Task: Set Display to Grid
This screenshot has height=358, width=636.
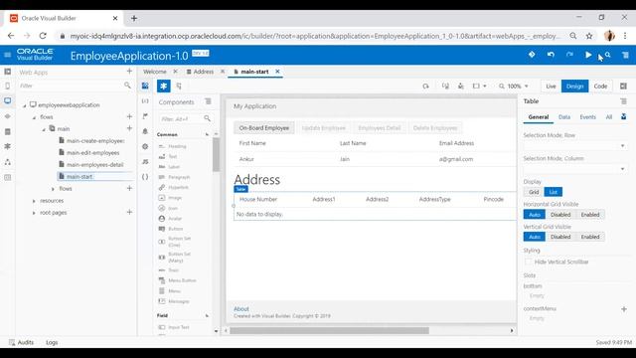Action: coord(534,192)
